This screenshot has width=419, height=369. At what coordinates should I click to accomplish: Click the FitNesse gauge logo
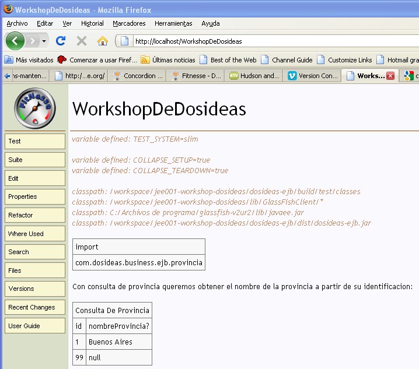click(35, 108)
